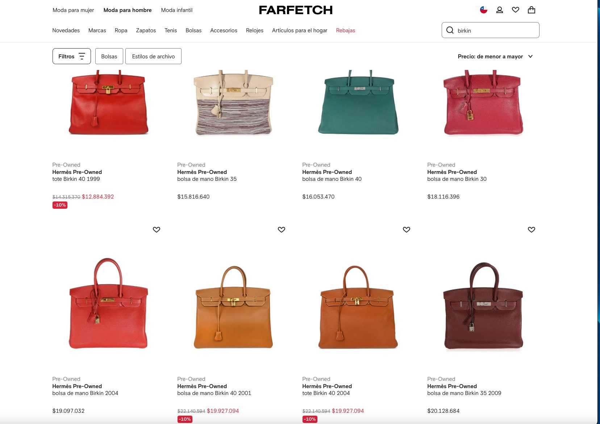Image resolution: width=600 pixels, height=424 pixels.
Task: Favorite the Birkin 40 2001 bag
Action: tap(282, 230)
